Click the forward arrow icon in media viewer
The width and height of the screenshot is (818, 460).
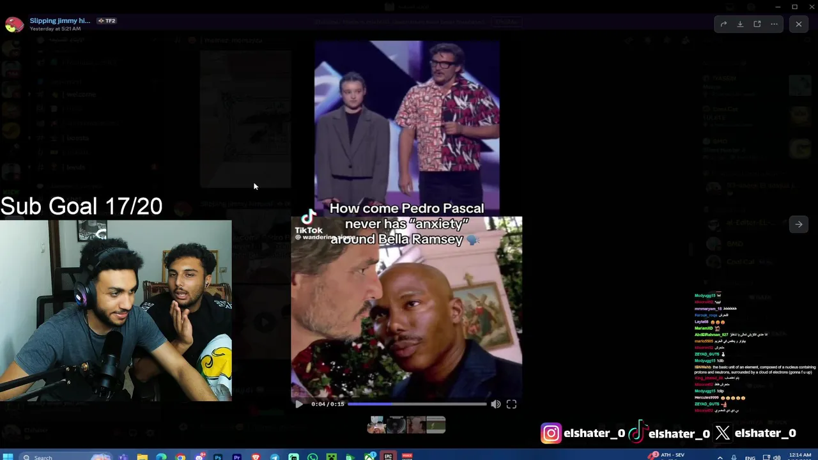click(723, 24)
